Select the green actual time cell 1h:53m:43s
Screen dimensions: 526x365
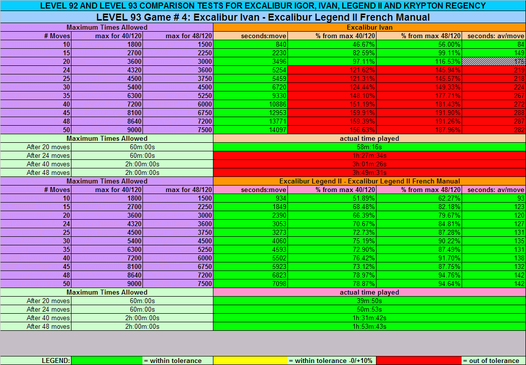pos(369,326)
